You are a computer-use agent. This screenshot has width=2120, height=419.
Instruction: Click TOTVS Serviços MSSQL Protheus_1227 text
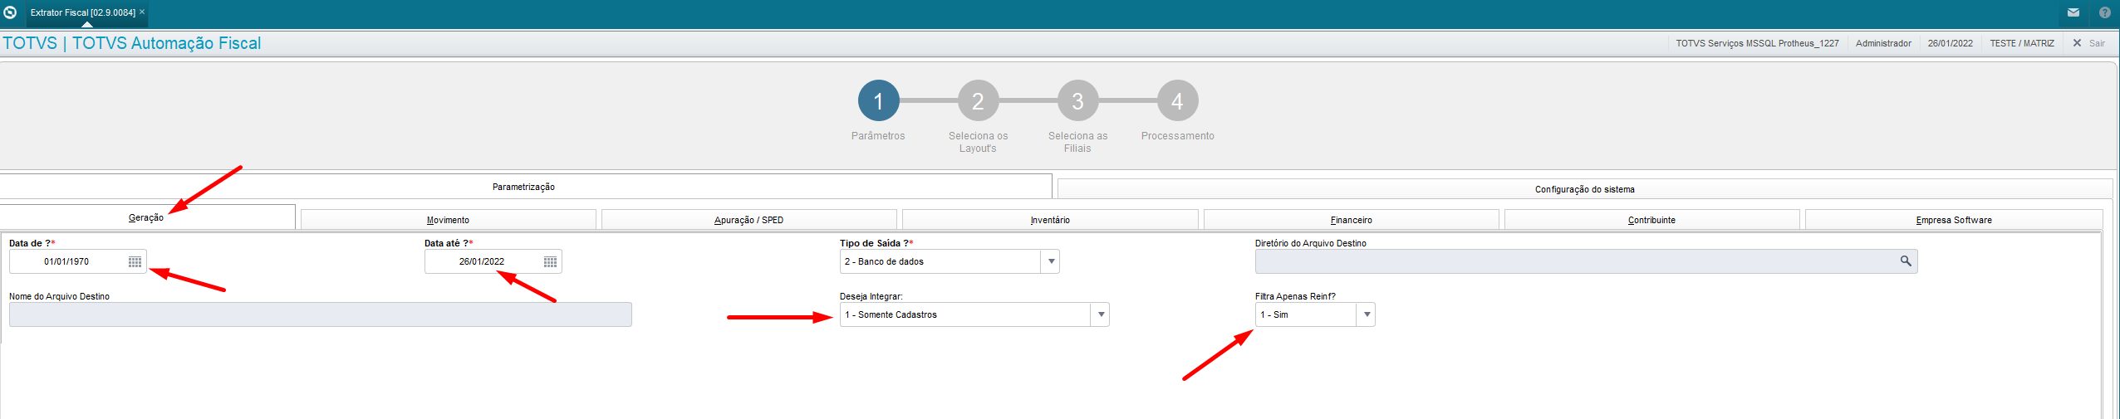(1757, 43)
